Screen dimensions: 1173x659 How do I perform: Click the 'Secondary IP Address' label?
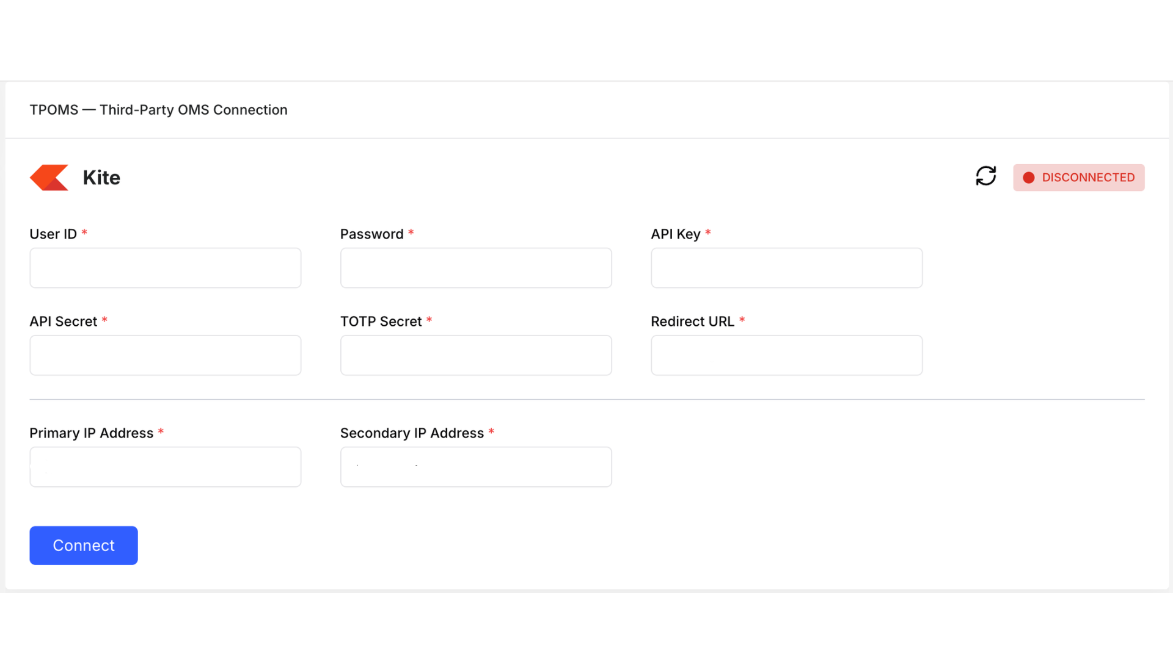point(412,433)
